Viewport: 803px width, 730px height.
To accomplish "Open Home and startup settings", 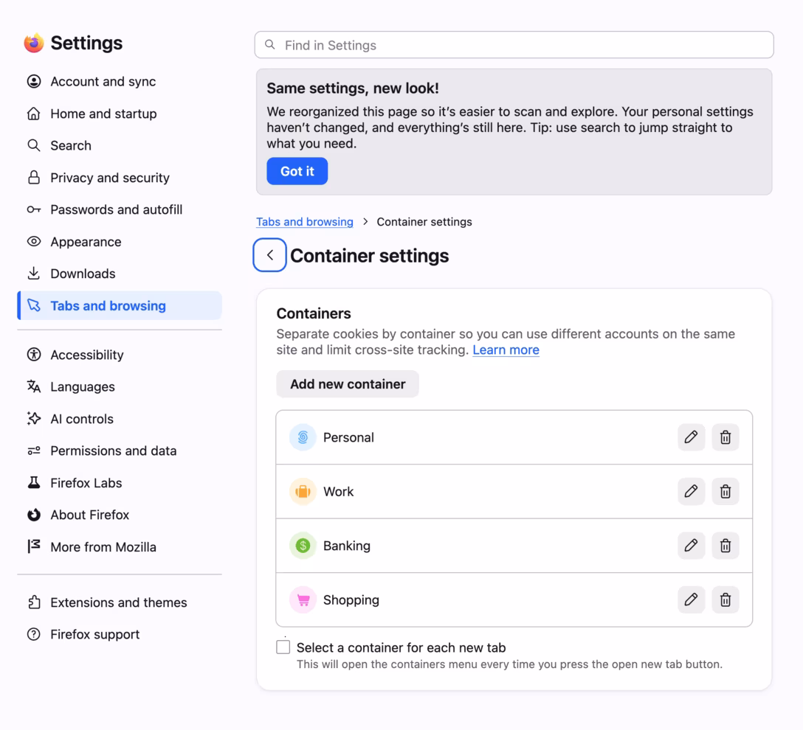I will [120, 114].
